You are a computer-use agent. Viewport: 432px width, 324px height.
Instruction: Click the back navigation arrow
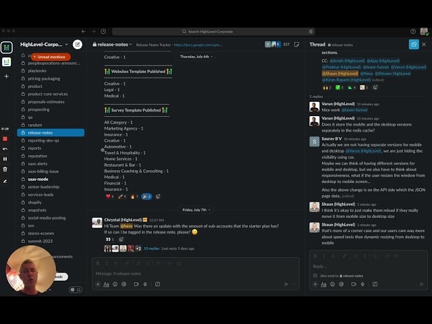[83, 31]
